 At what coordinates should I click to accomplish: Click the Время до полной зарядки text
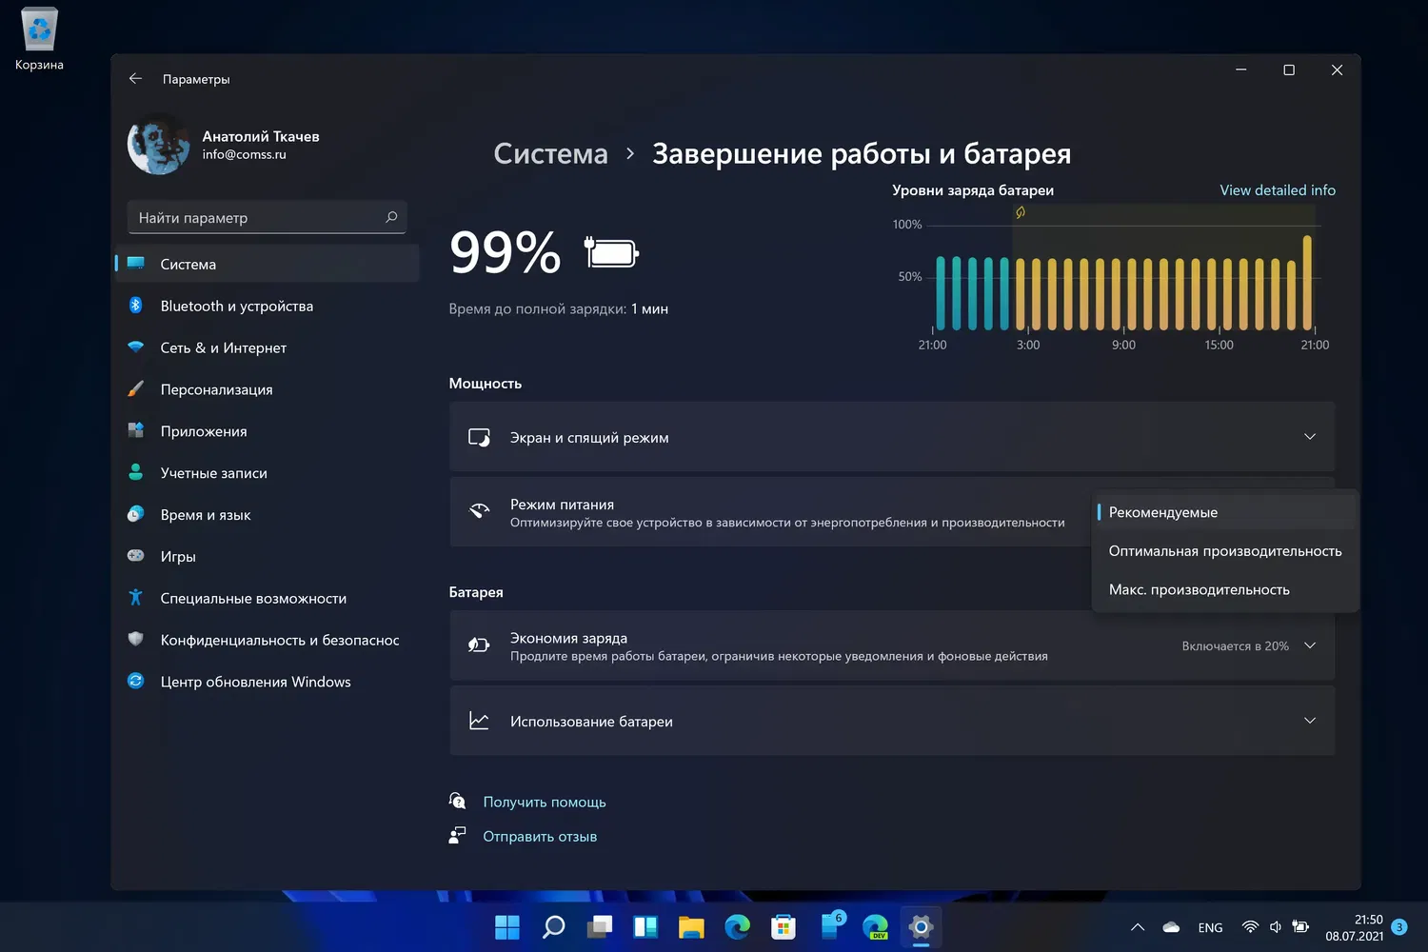559,309
